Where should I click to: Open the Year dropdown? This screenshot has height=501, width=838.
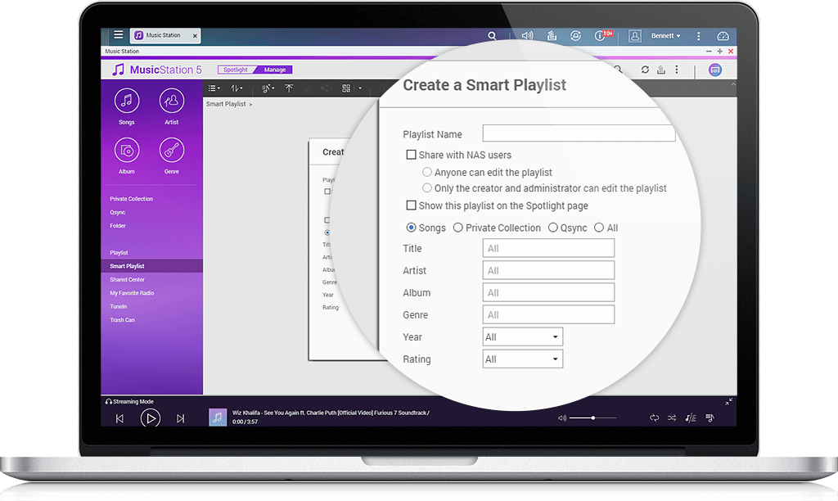(522, 336)
